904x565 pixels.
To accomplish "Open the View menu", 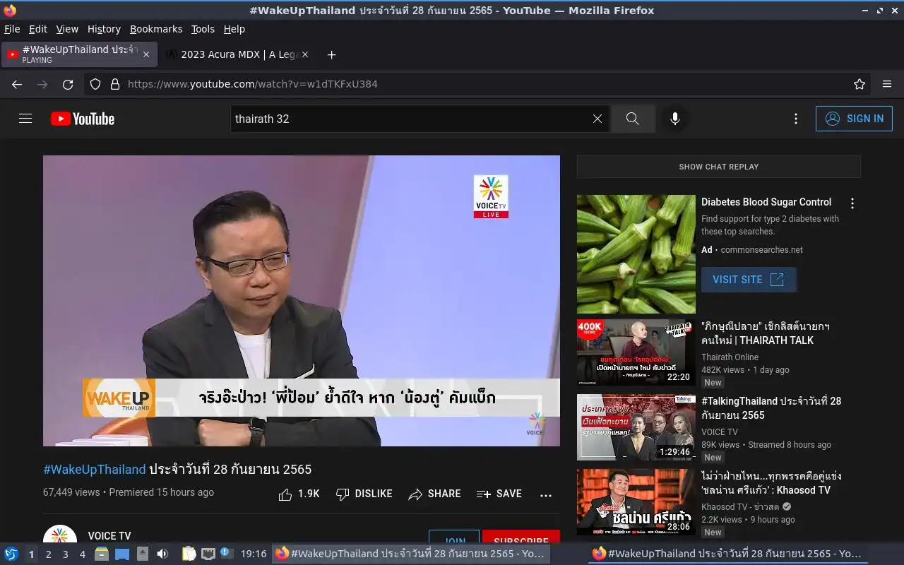I will tap(67, 29).
